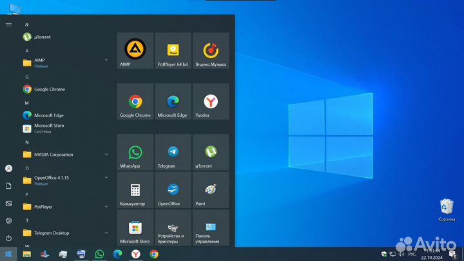Click the 'G' letter header in app list
Image resolution: width=464 pixels, height=261 pixels.
tap(27, 77)
